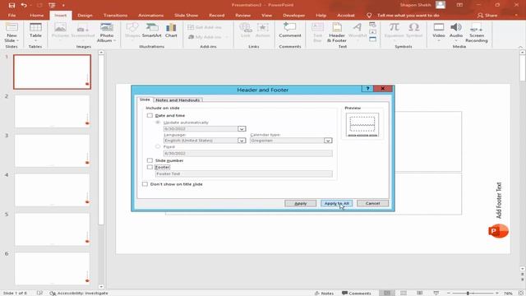Open Header & Footer tool in ribbon
The width and height of the screenshot is (526, 296).
coord(337,32)
